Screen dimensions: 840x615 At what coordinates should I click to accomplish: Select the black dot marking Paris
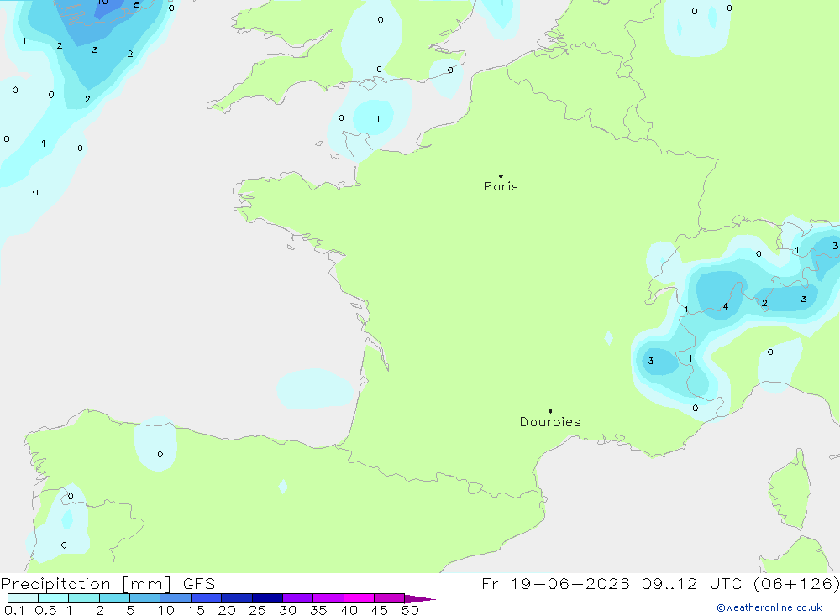tap(501, 175)
